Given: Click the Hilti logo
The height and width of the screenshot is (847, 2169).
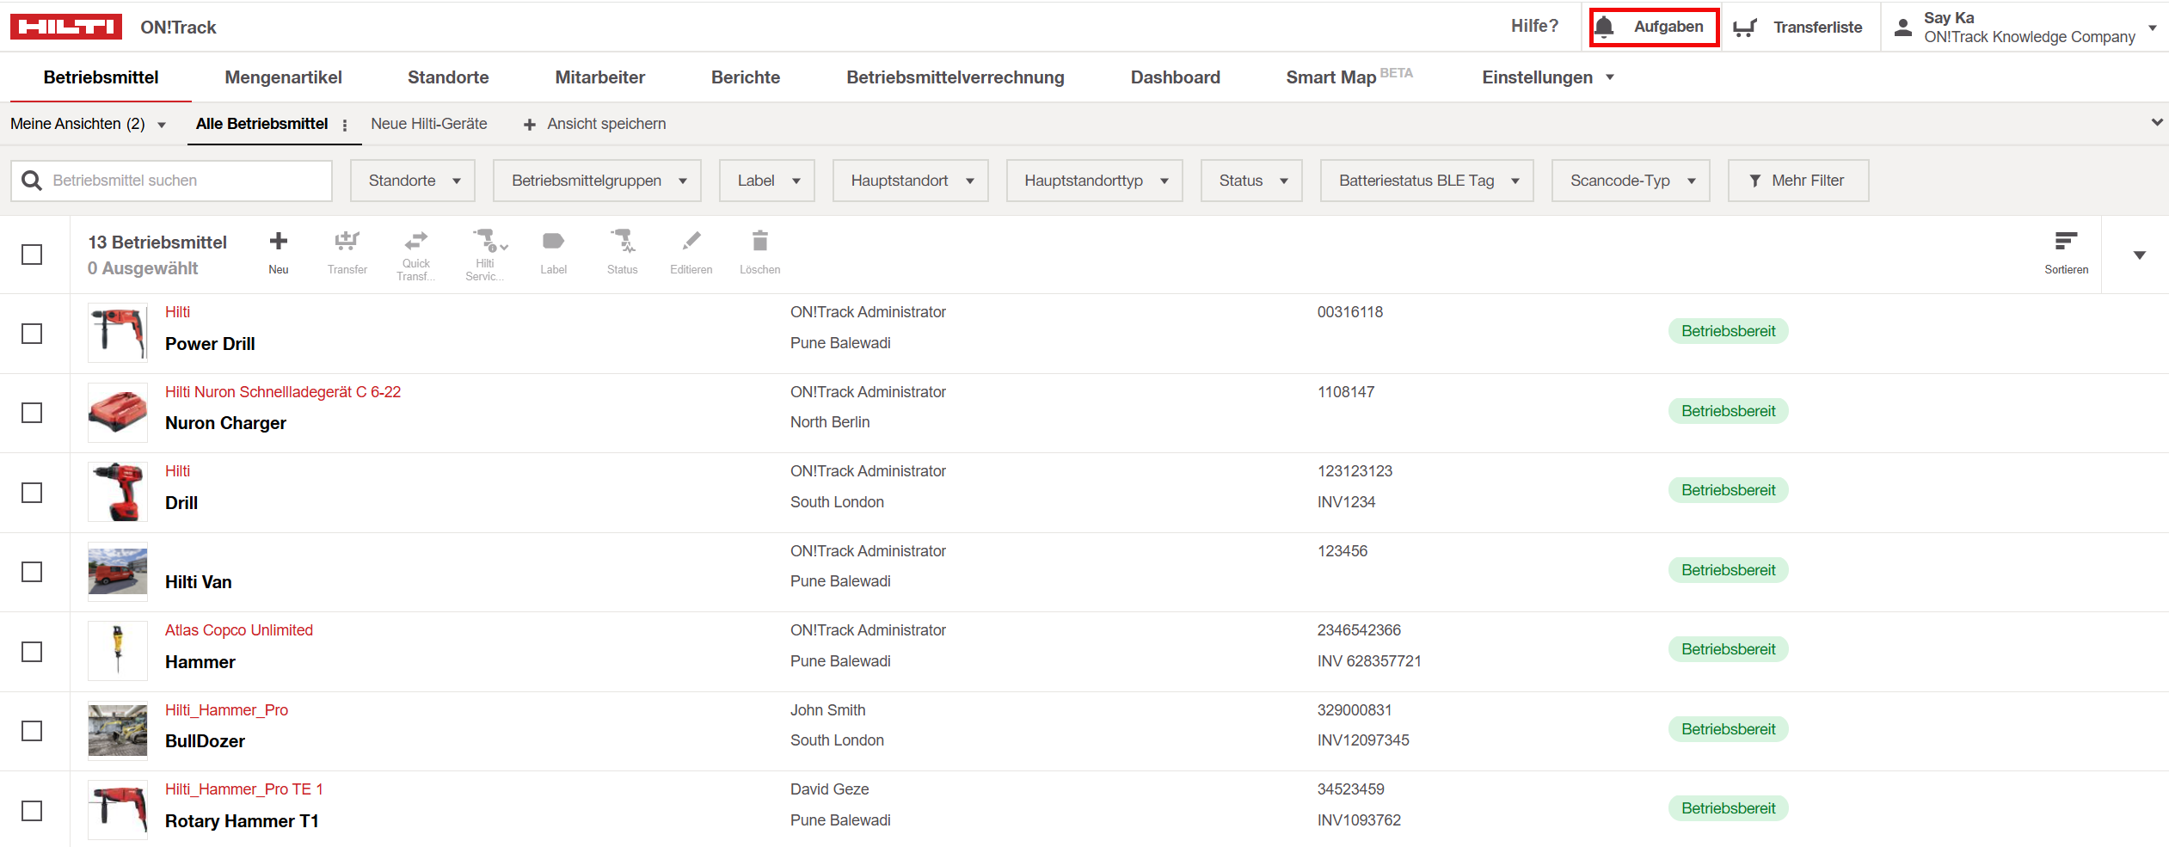Looking at the screenshot, I should (66, 27).
